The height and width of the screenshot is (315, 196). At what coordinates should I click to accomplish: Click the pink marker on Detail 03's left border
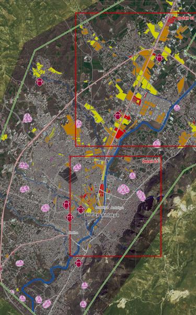(x=78, y=123)
